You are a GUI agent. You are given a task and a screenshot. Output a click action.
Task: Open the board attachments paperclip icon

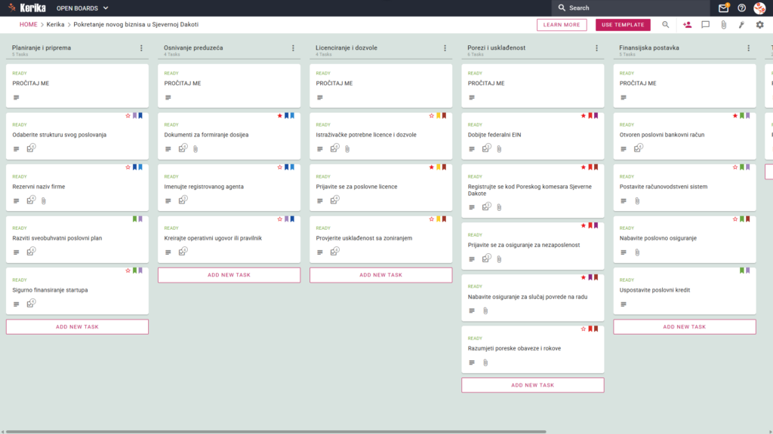724,25
